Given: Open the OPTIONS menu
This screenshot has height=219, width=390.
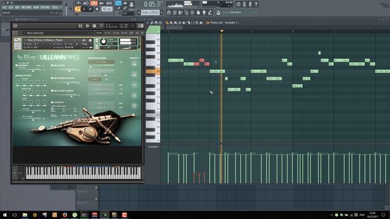Looking at the screenshot, I should [x=45, y=7].
